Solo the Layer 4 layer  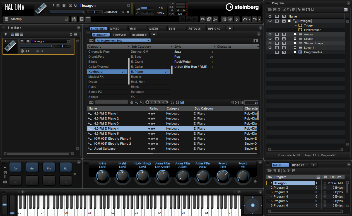pos(284,48)
